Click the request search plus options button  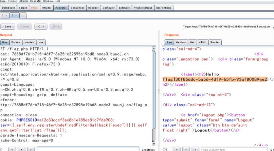click(x=21, y=150)
